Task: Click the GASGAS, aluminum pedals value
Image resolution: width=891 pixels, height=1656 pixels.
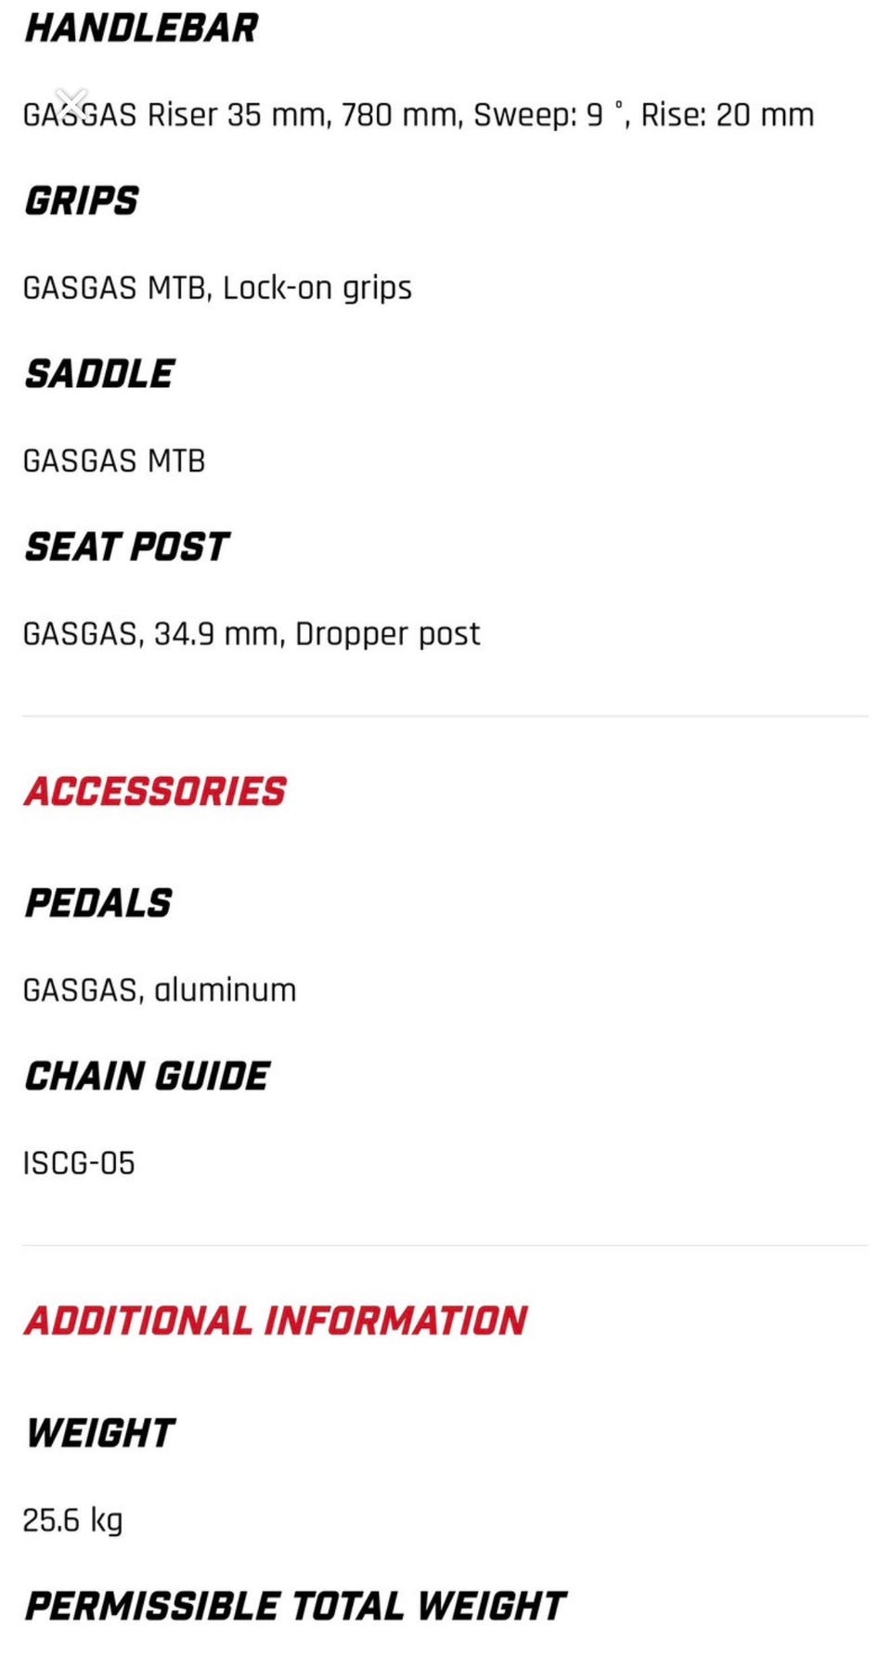Action: pos(160,990)
